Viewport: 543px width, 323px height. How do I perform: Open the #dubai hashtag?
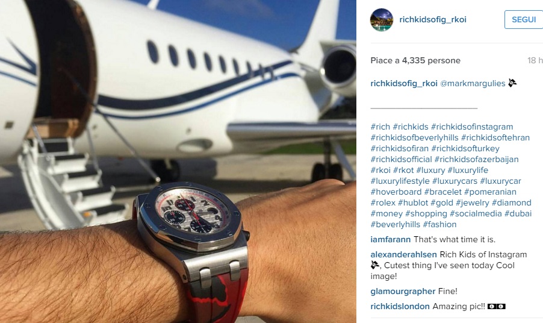[518, 213]
